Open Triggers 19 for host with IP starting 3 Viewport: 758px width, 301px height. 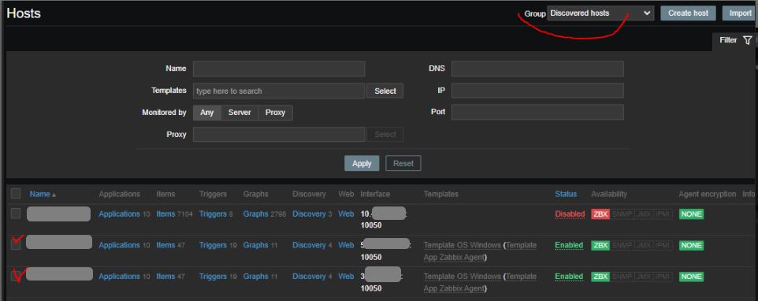click(213, 277)
